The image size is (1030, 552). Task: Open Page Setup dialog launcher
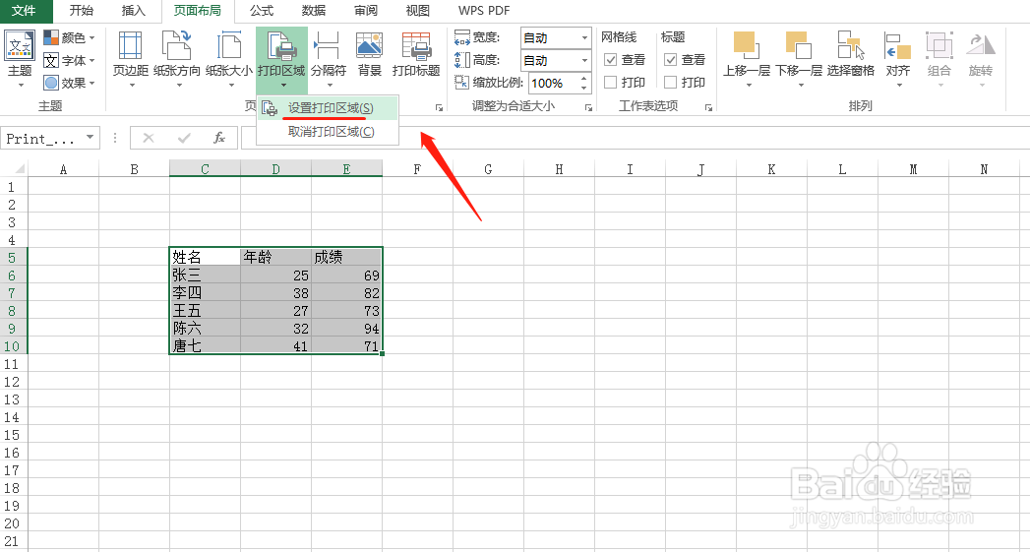pos(438,107)
